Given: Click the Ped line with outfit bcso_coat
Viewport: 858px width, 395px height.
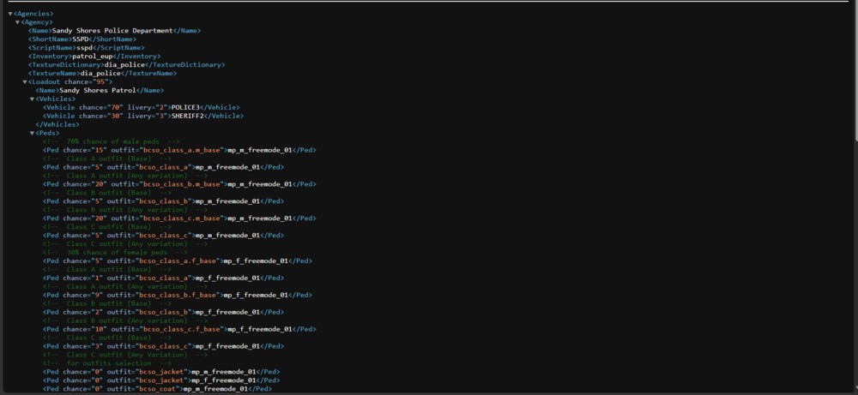Looking at the screenshot, I should [x=157, y=389].
